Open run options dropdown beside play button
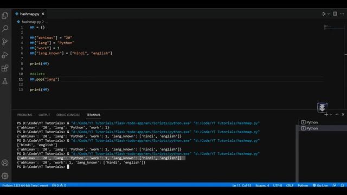The image size is (347, 195). pyautogui.click(x=329, y=14)
